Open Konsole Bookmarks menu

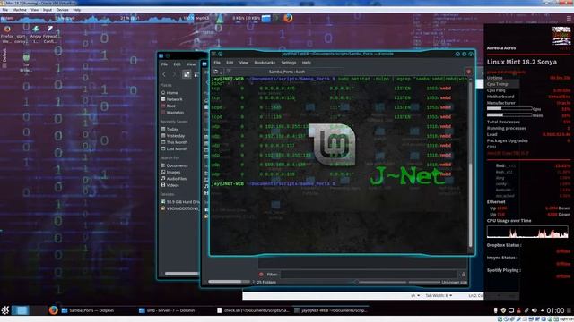click(x=265, y=63)
